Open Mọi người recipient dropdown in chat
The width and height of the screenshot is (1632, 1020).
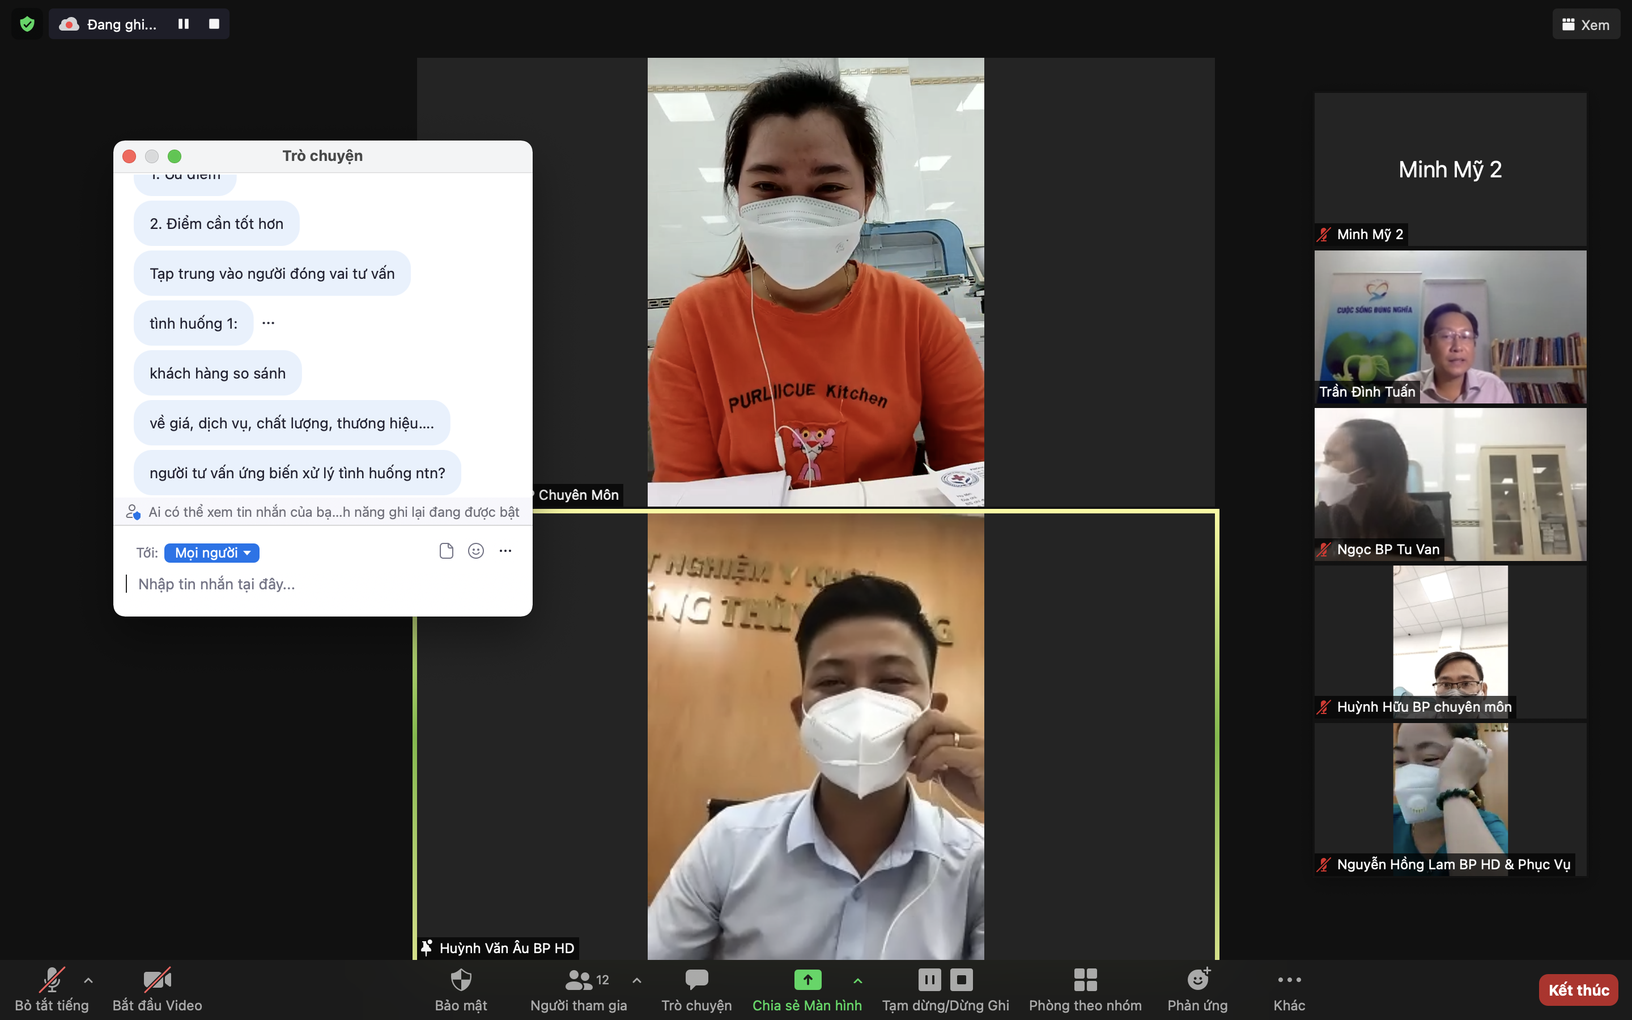pyautogui.click(x=212, y=552)
